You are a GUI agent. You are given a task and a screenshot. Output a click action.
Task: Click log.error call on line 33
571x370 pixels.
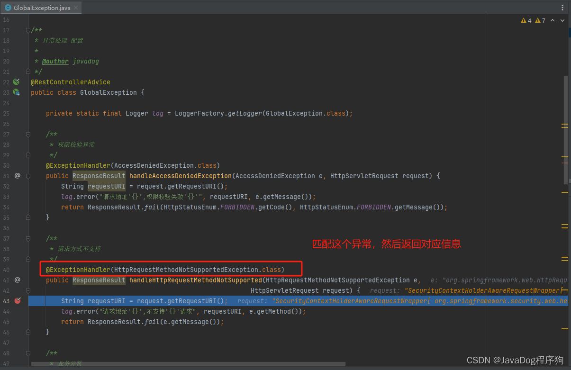[x=78, y=197]
